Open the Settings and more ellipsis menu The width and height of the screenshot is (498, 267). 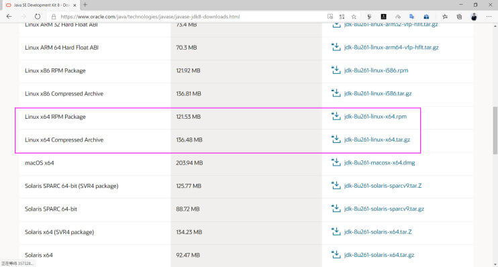(489, 17)
